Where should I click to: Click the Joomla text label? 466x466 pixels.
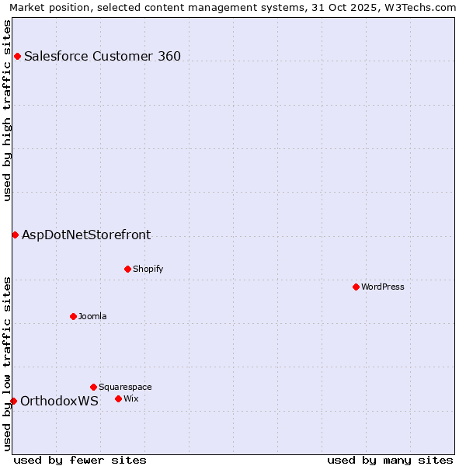click(x=92, y=316)
